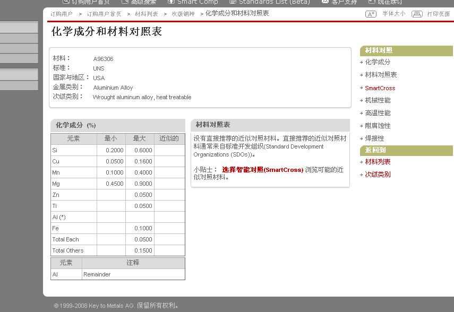Open 现在续订 in the top menu
454x312 pixels.
385,2
